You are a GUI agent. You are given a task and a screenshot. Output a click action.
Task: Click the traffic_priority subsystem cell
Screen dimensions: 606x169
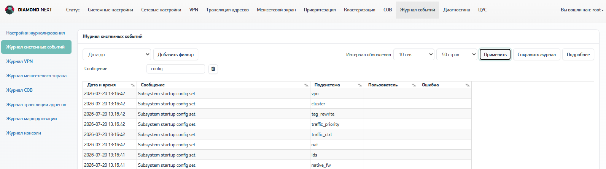pos(337,124)
